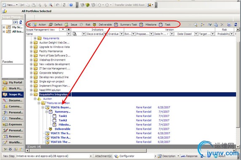
Task: Click the Description button
Action: (x=167, y=156)
